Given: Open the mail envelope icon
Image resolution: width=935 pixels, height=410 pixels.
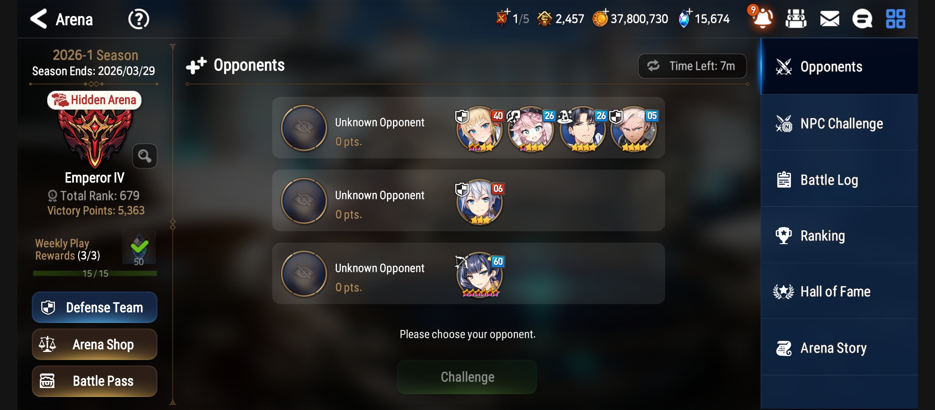Looking at the screenshot, I should click(x=829, y=19).
